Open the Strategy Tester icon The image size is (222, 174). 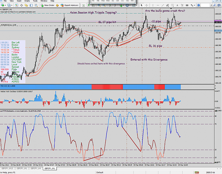point(36,5)
